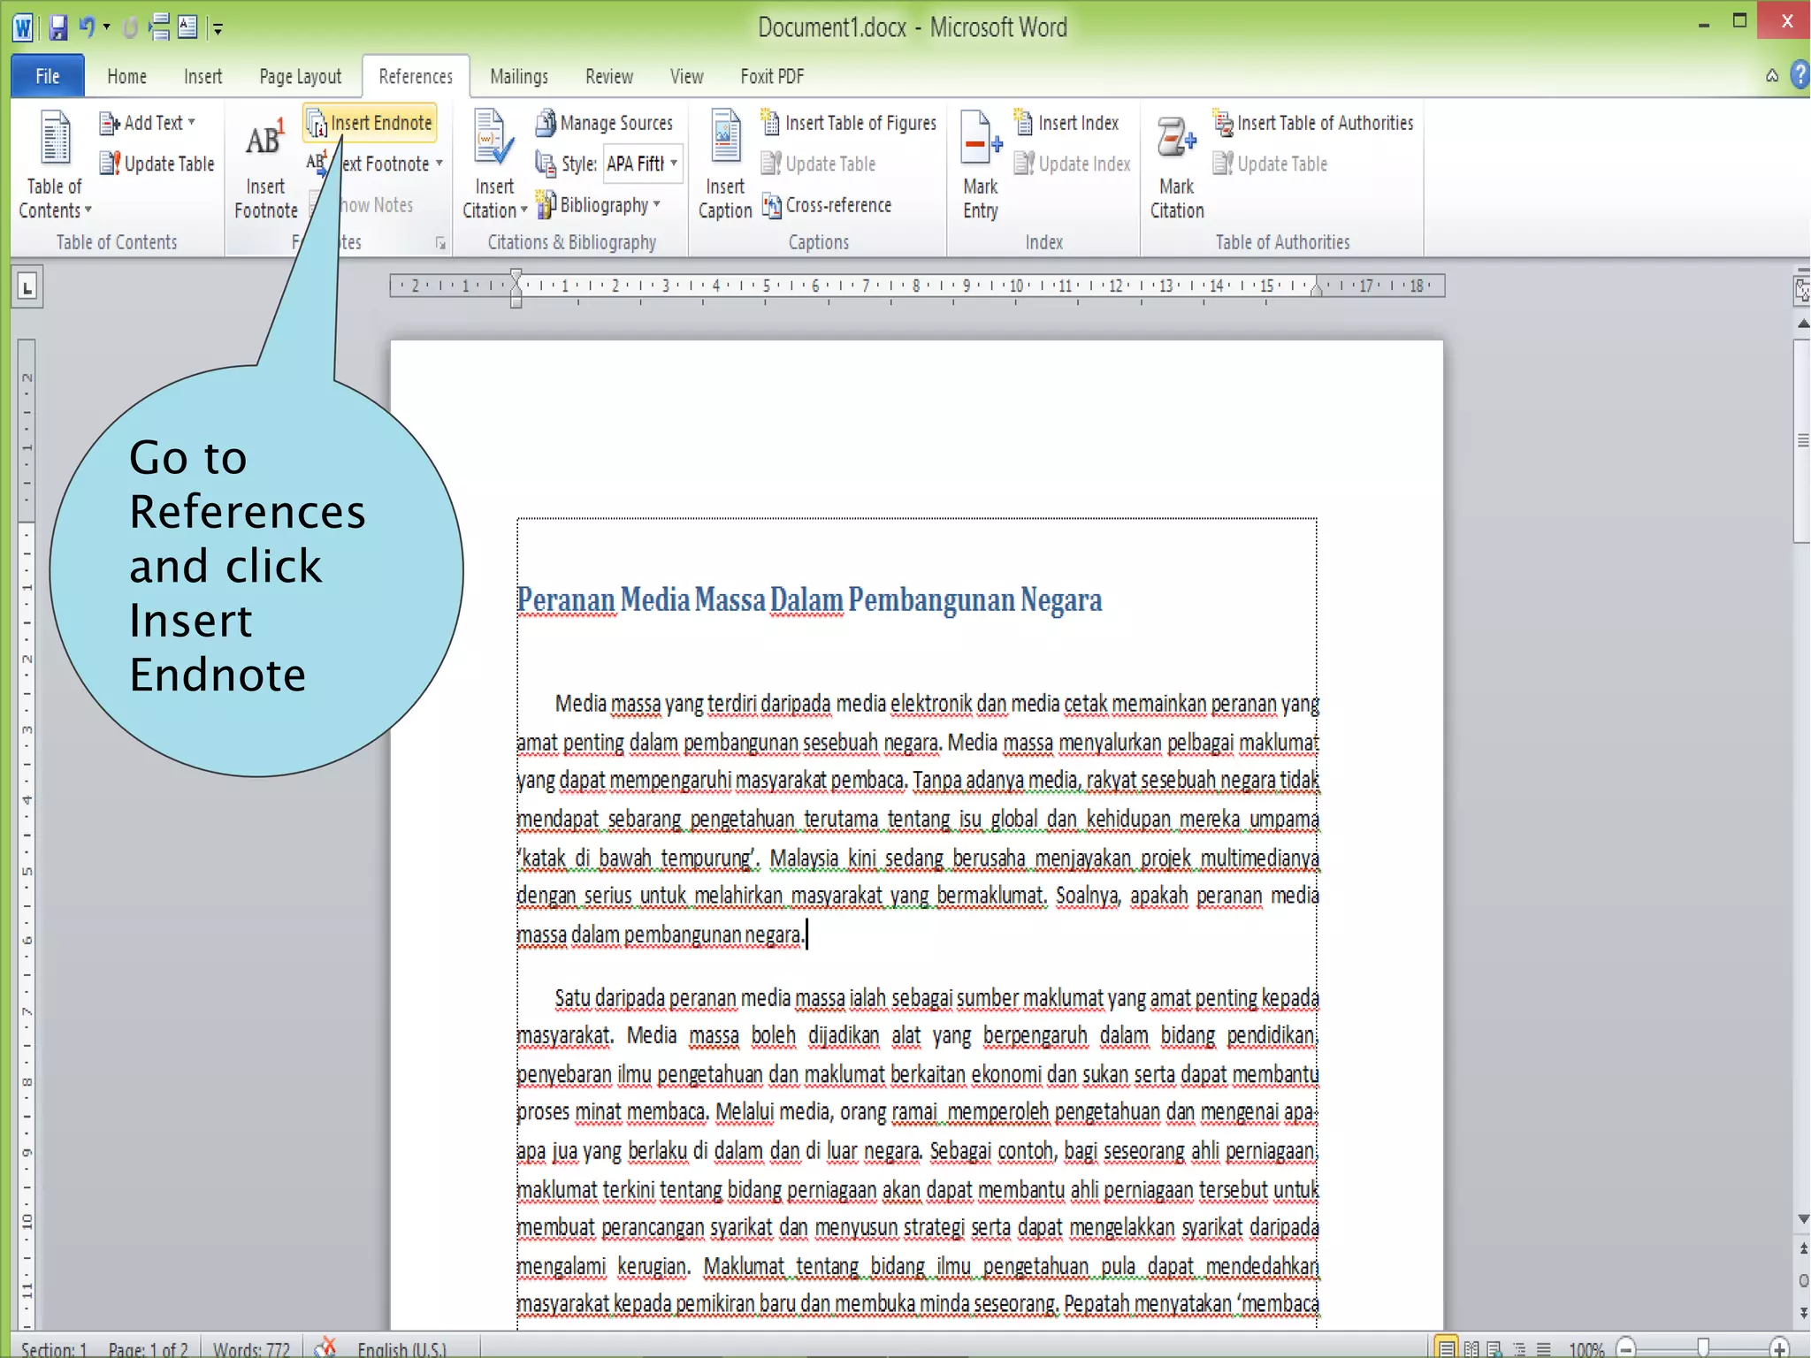Viewport: 1811px width, 1358px height.
Task: Click the proofing errors icon in status bar
Action: 325,1347
